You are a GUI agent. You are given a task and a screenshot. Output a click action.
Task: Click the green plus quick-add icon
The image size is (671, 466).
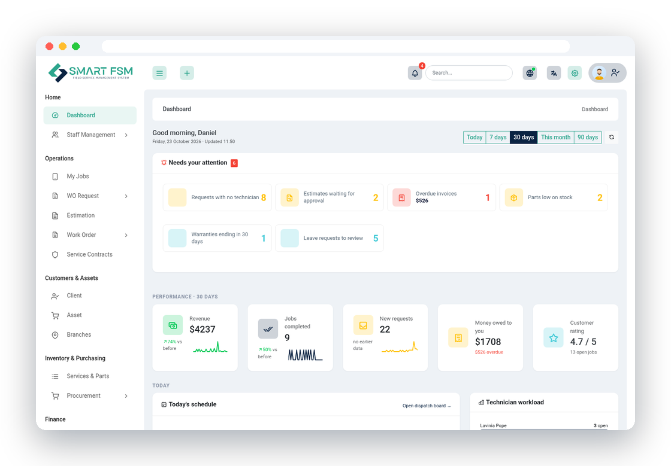coord(187,73)
